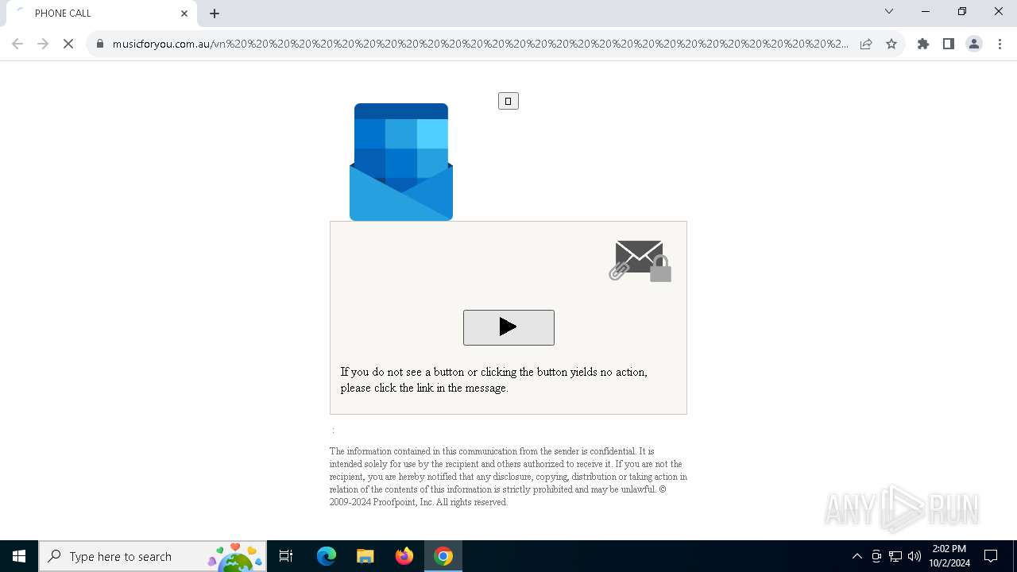Click the small broken image box
Image resolution: width=1017 pixels, height=572 pixels.
[508, 101]
